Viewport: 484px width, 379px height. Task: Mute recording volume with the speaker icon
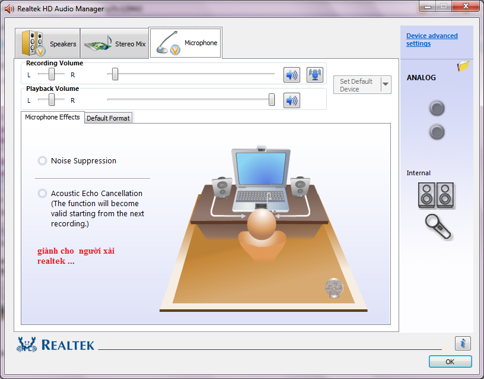click(x=291, y=75)
